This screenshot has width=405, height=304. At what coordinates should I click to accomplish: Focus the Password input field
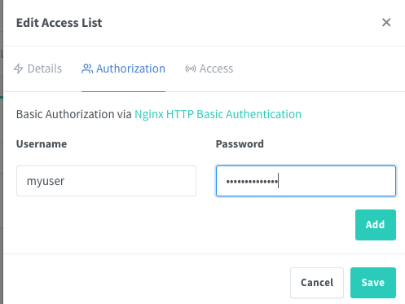click(306, 181)
